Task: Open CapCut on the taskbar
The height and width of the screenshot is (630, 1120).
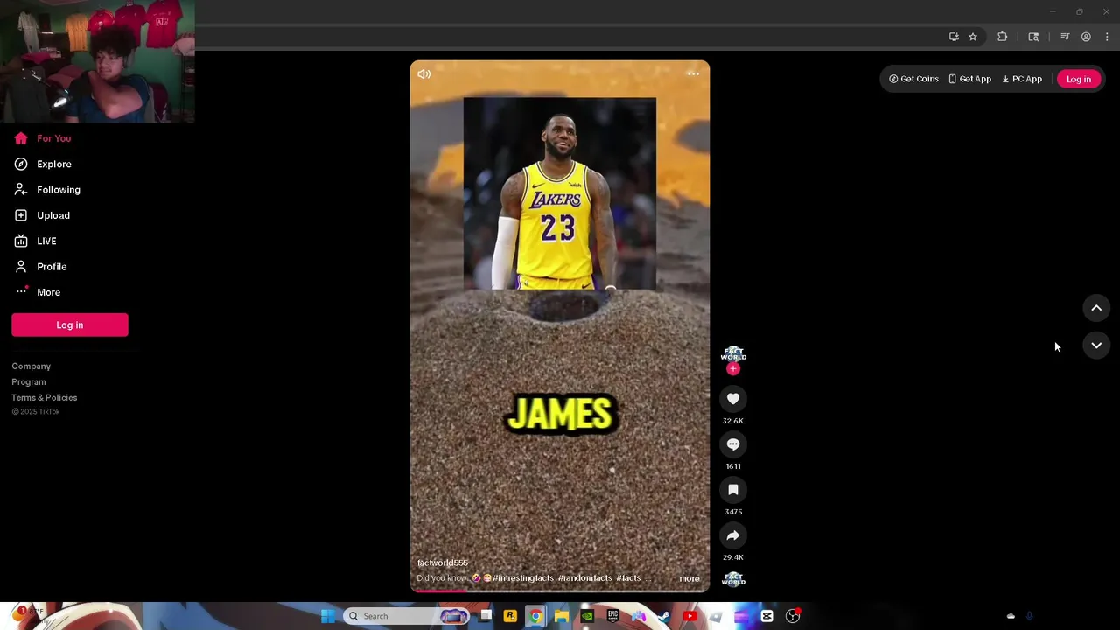Action: [x=766, y=616]
